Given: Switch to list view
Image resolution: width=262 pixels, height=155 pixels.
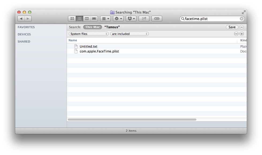Looking at the screenshot, I should 79,19.
